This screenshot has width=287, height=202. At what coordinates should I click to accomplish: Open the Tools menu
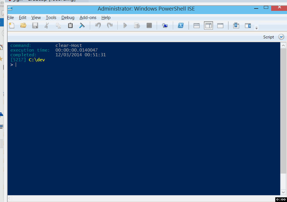click(x=51, y=18)
